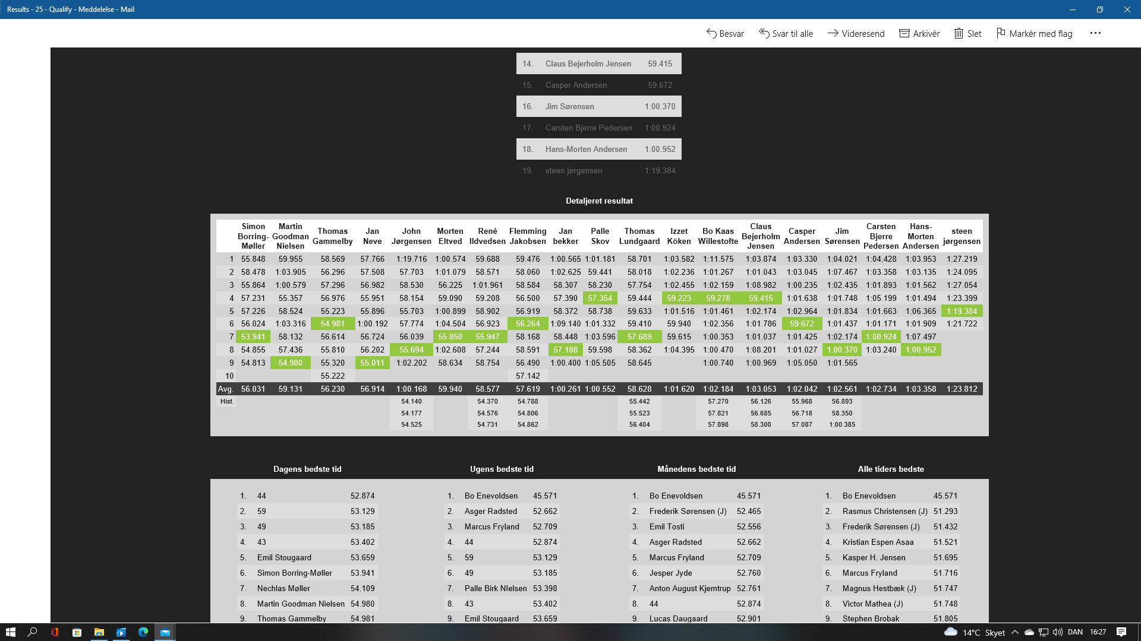
Task: Open the more actions ellipsis menu
Action: pyautogui.click(x=1095, y=33)
